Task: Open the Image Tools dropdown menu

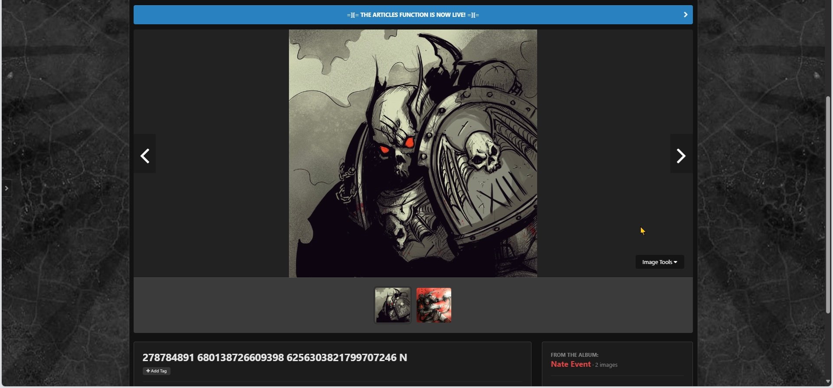Action: click(659, 262)
